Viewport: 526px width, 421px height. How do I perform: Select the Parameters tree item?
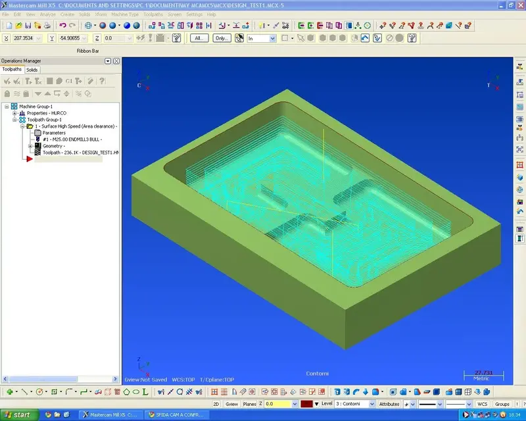tap(54, 133)
